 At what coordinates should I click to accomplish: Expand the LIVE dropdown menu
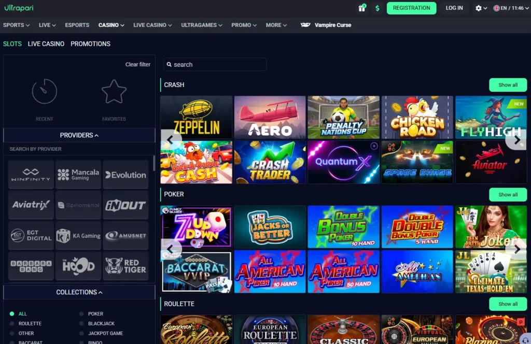point(47,25)
